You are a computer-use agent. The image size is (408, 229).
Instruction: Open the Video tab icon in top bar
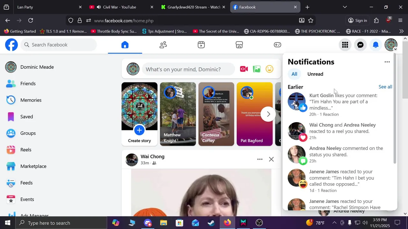click(201, 45)
